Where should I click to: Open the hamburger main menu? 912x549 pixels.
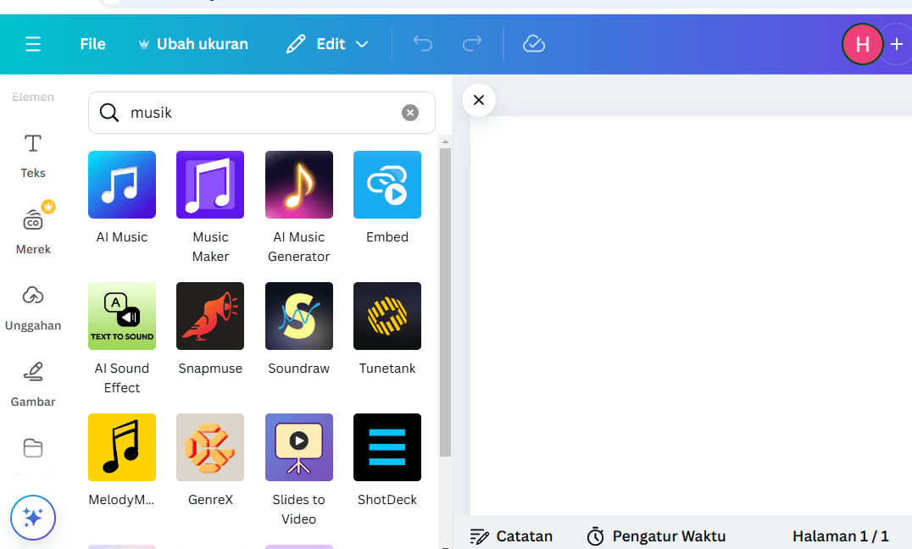(33, 44)
